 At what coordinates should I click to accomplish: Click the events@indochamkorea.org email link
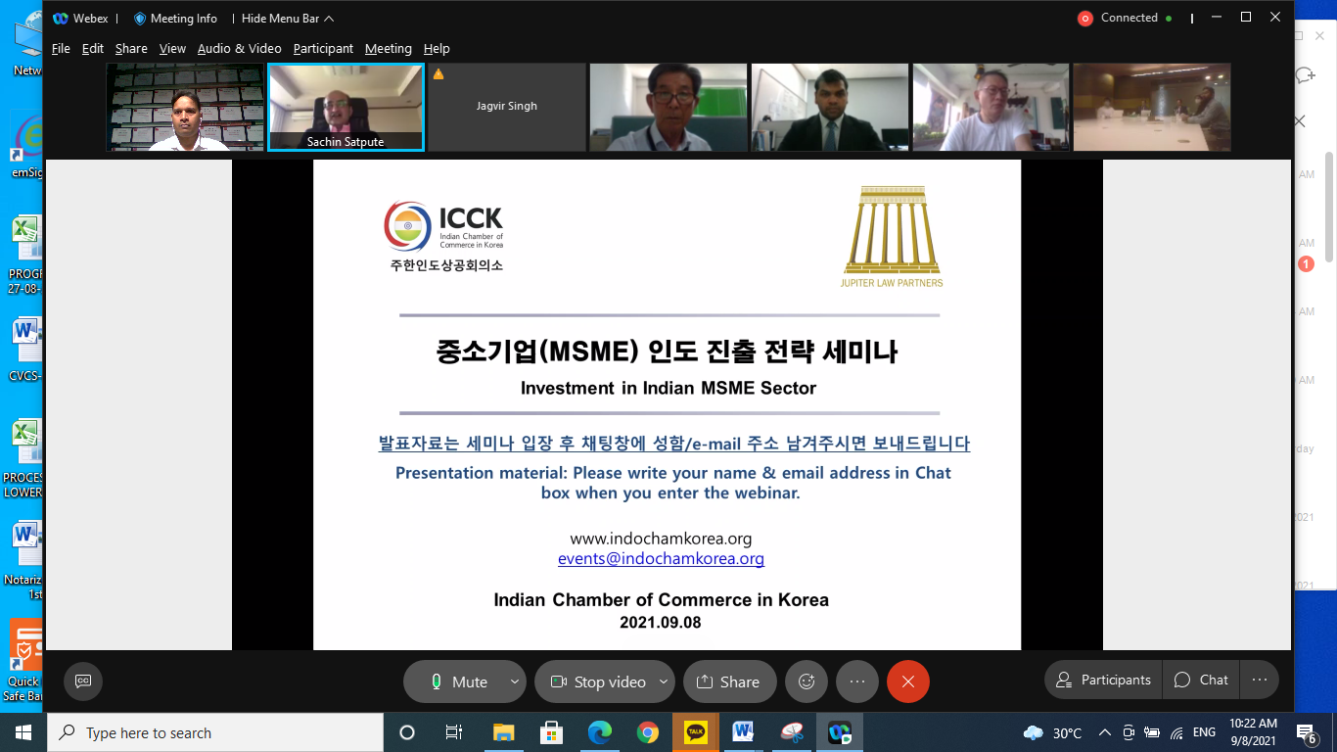(x=661, y=559)
